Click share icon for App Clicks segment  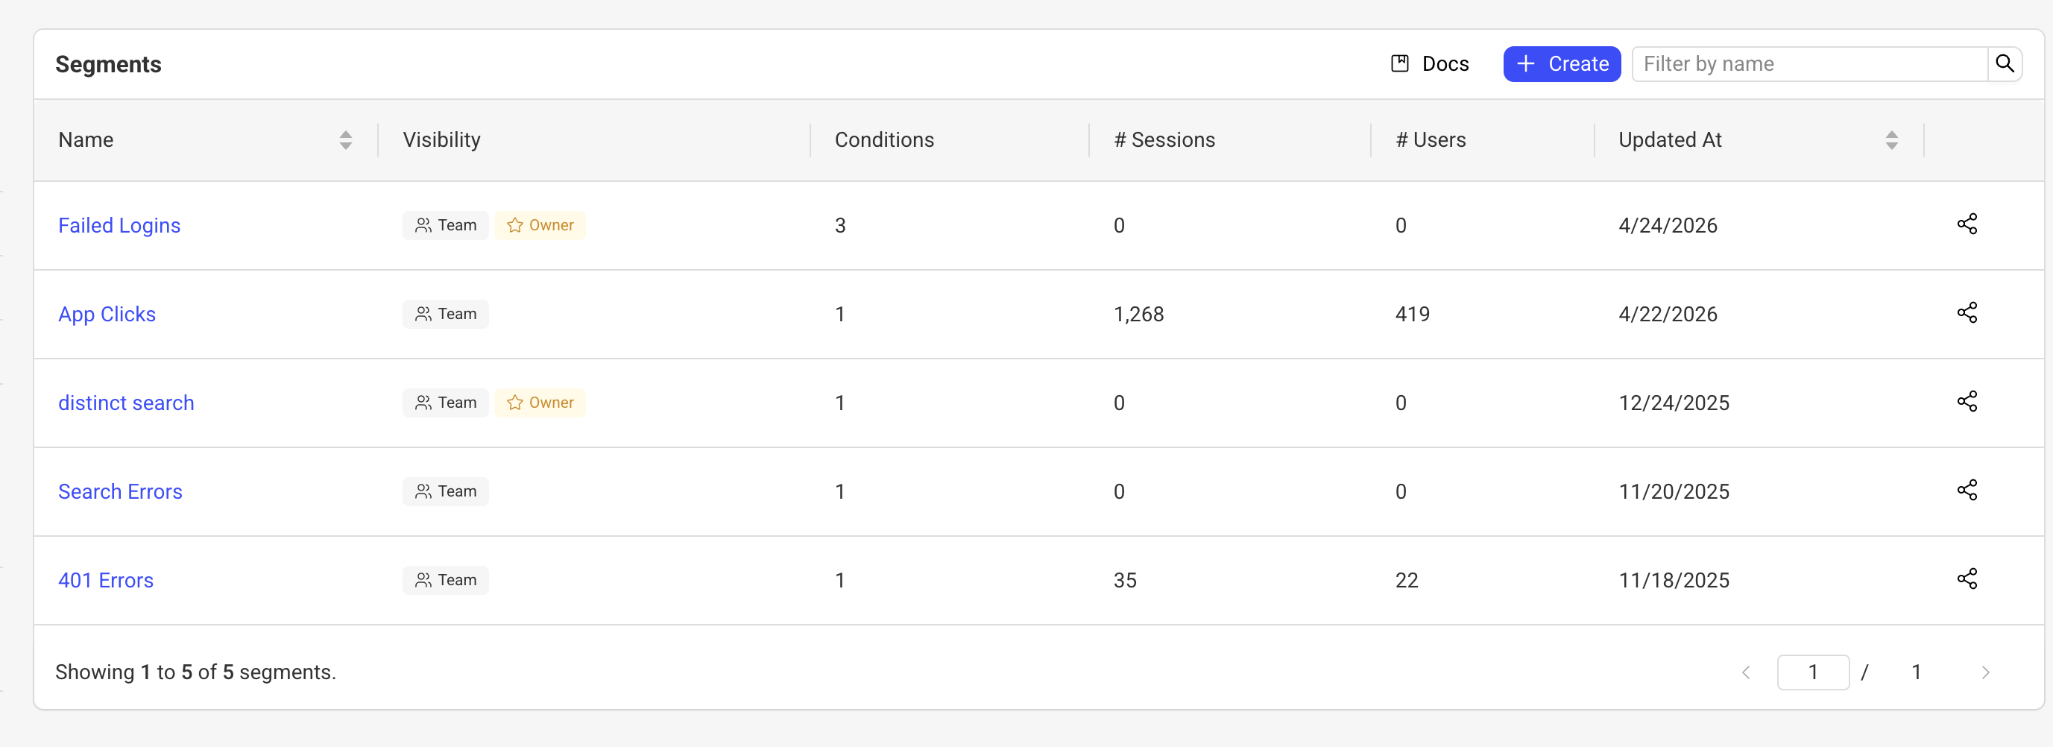click(1967, 312)
